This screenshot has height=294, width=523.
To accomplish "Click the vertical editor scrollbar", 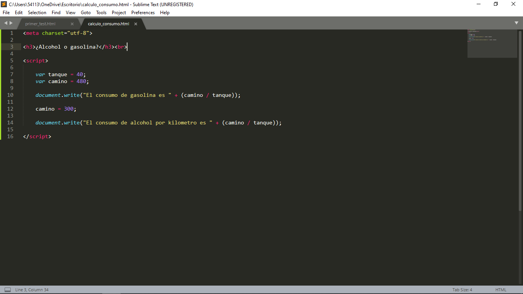I will click(x=520, y=120).
